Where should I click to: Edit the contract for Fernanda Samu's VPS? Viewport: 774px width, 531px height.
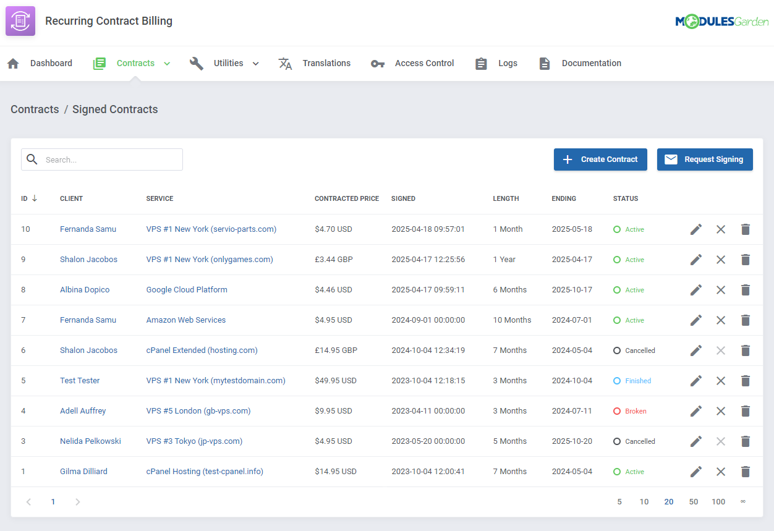tap(695, 229)
